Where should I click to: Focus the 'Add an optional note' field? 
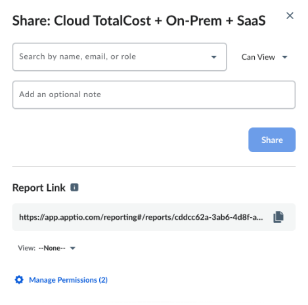tap(154, 94)
